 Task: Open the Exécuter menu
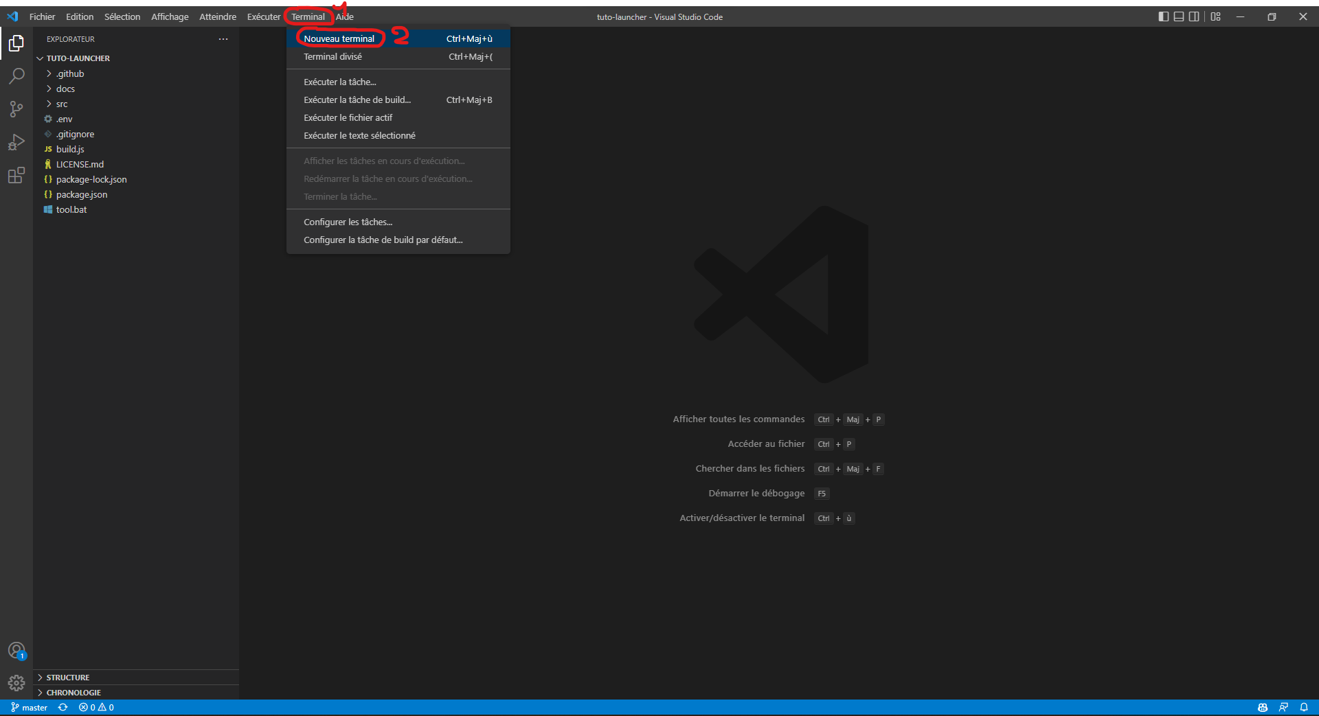pos(264,16)
